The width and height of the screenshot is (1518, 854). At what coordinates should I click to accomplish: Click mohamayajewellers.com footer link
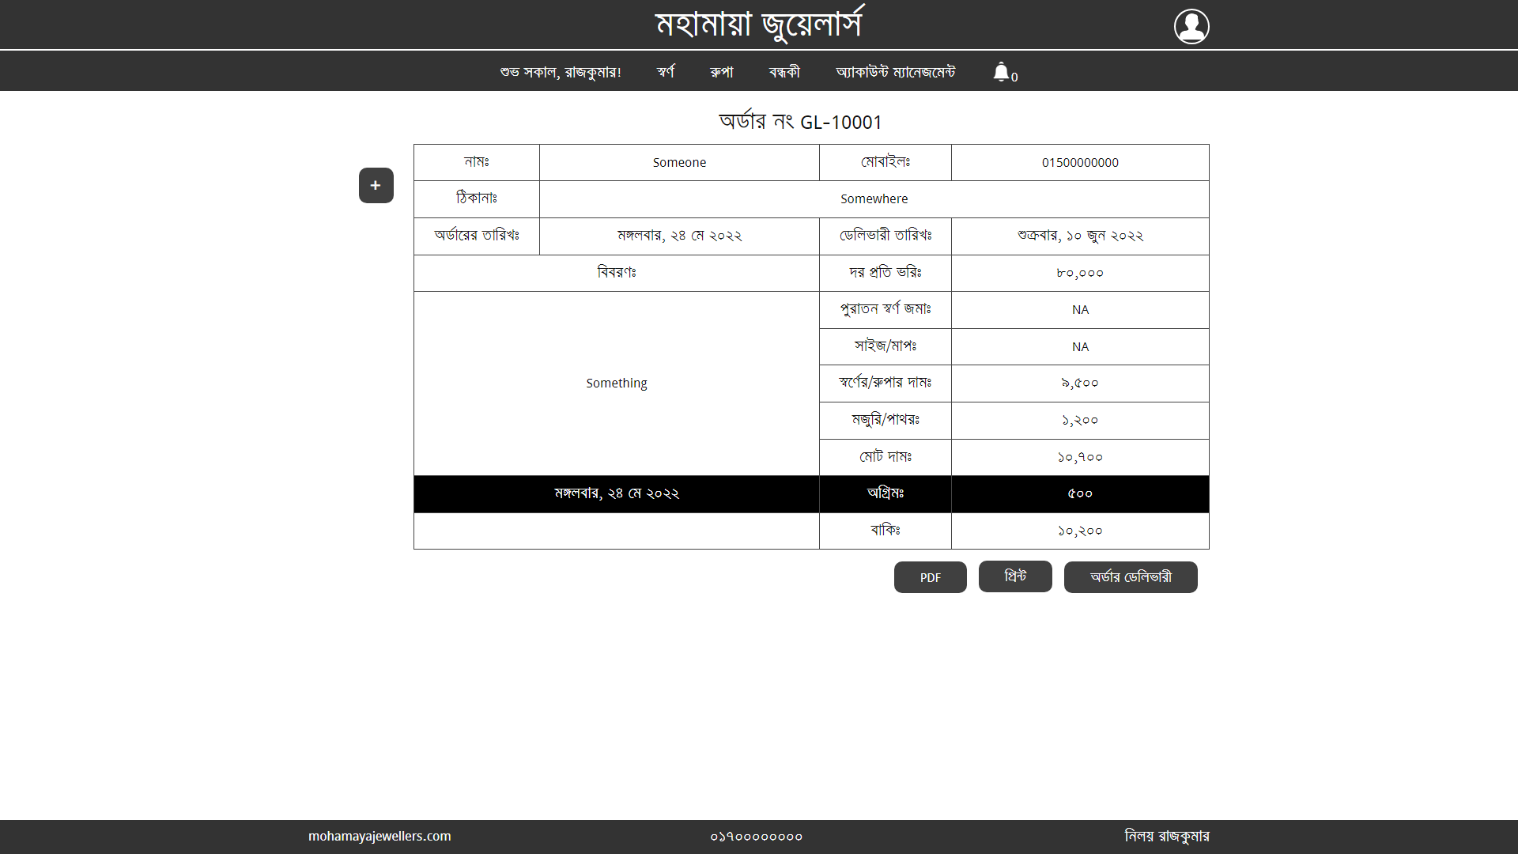[379, 836]
